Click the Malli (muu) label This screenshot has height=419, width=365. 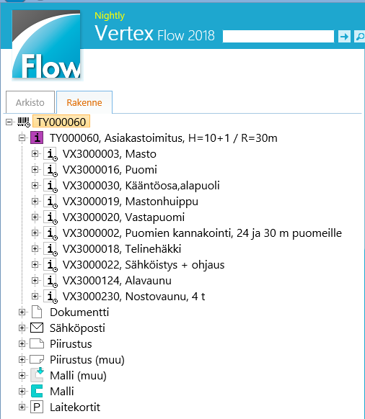[x=78, y=376]
